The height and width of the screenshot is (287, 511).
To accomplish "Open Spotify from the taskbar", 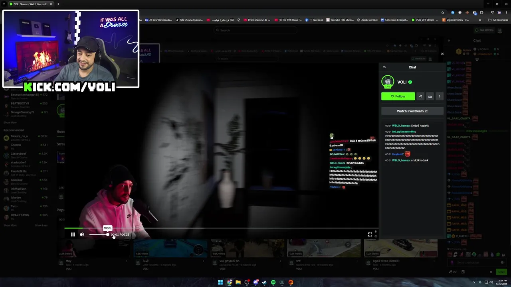I will [x=273, y=282].
